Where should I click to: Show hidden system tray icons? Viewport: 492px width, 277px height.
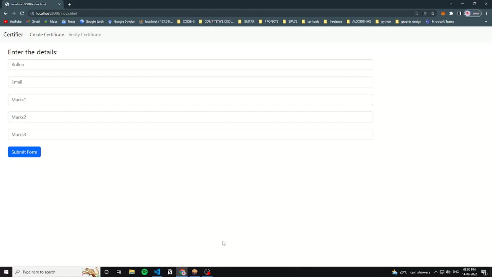436,272
